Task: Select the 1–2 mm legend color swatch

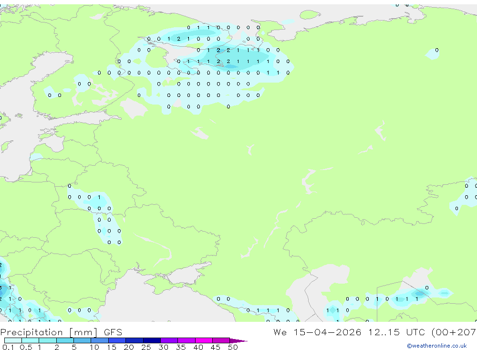Action: coord(48,340)
